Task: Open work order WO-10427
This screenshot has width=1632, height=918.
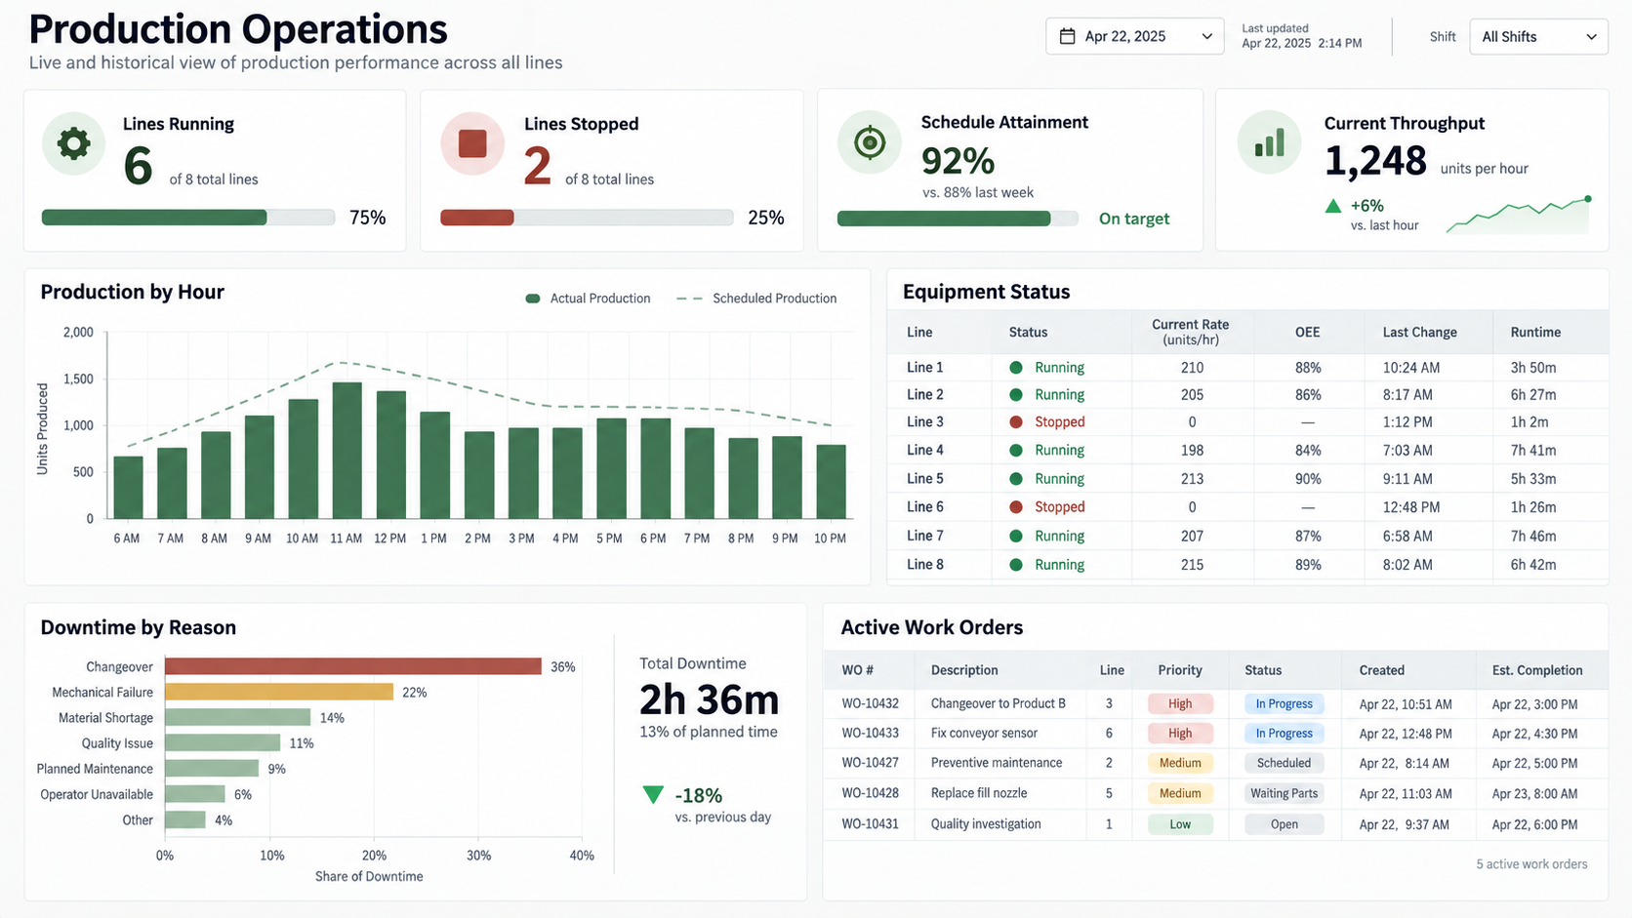Action: (x=870, y=763)
